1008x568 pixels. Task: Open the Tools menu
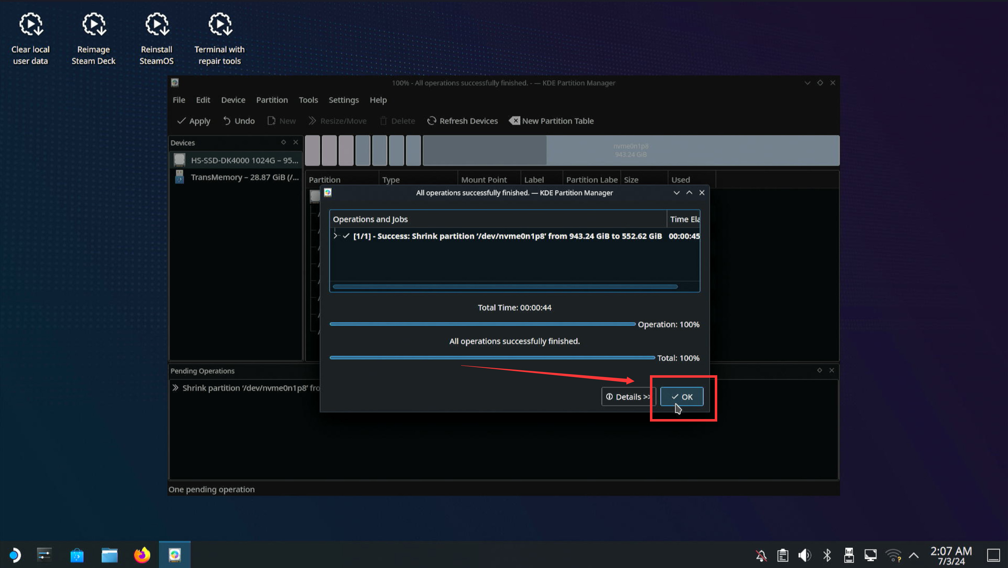click(308, 100)
